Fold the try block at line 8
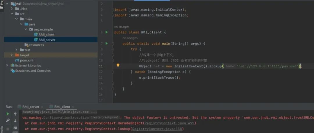This screenshot has width=314, height=133. click(x=113, y=49)
